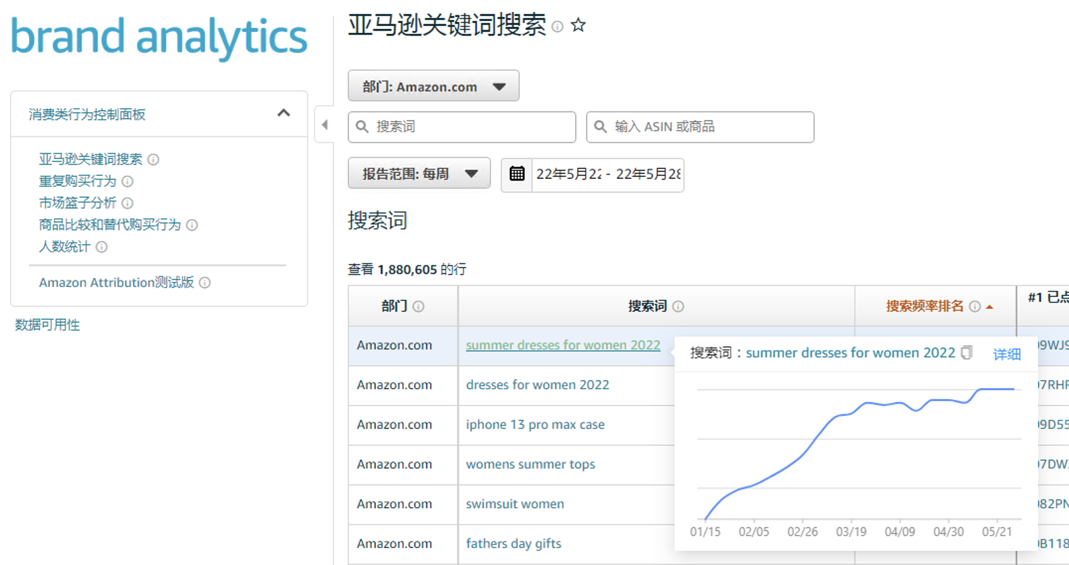This screenshot has width=1069, height=565.
Task: Click info icon next to 部门 column header
Action: coord(418,306)
